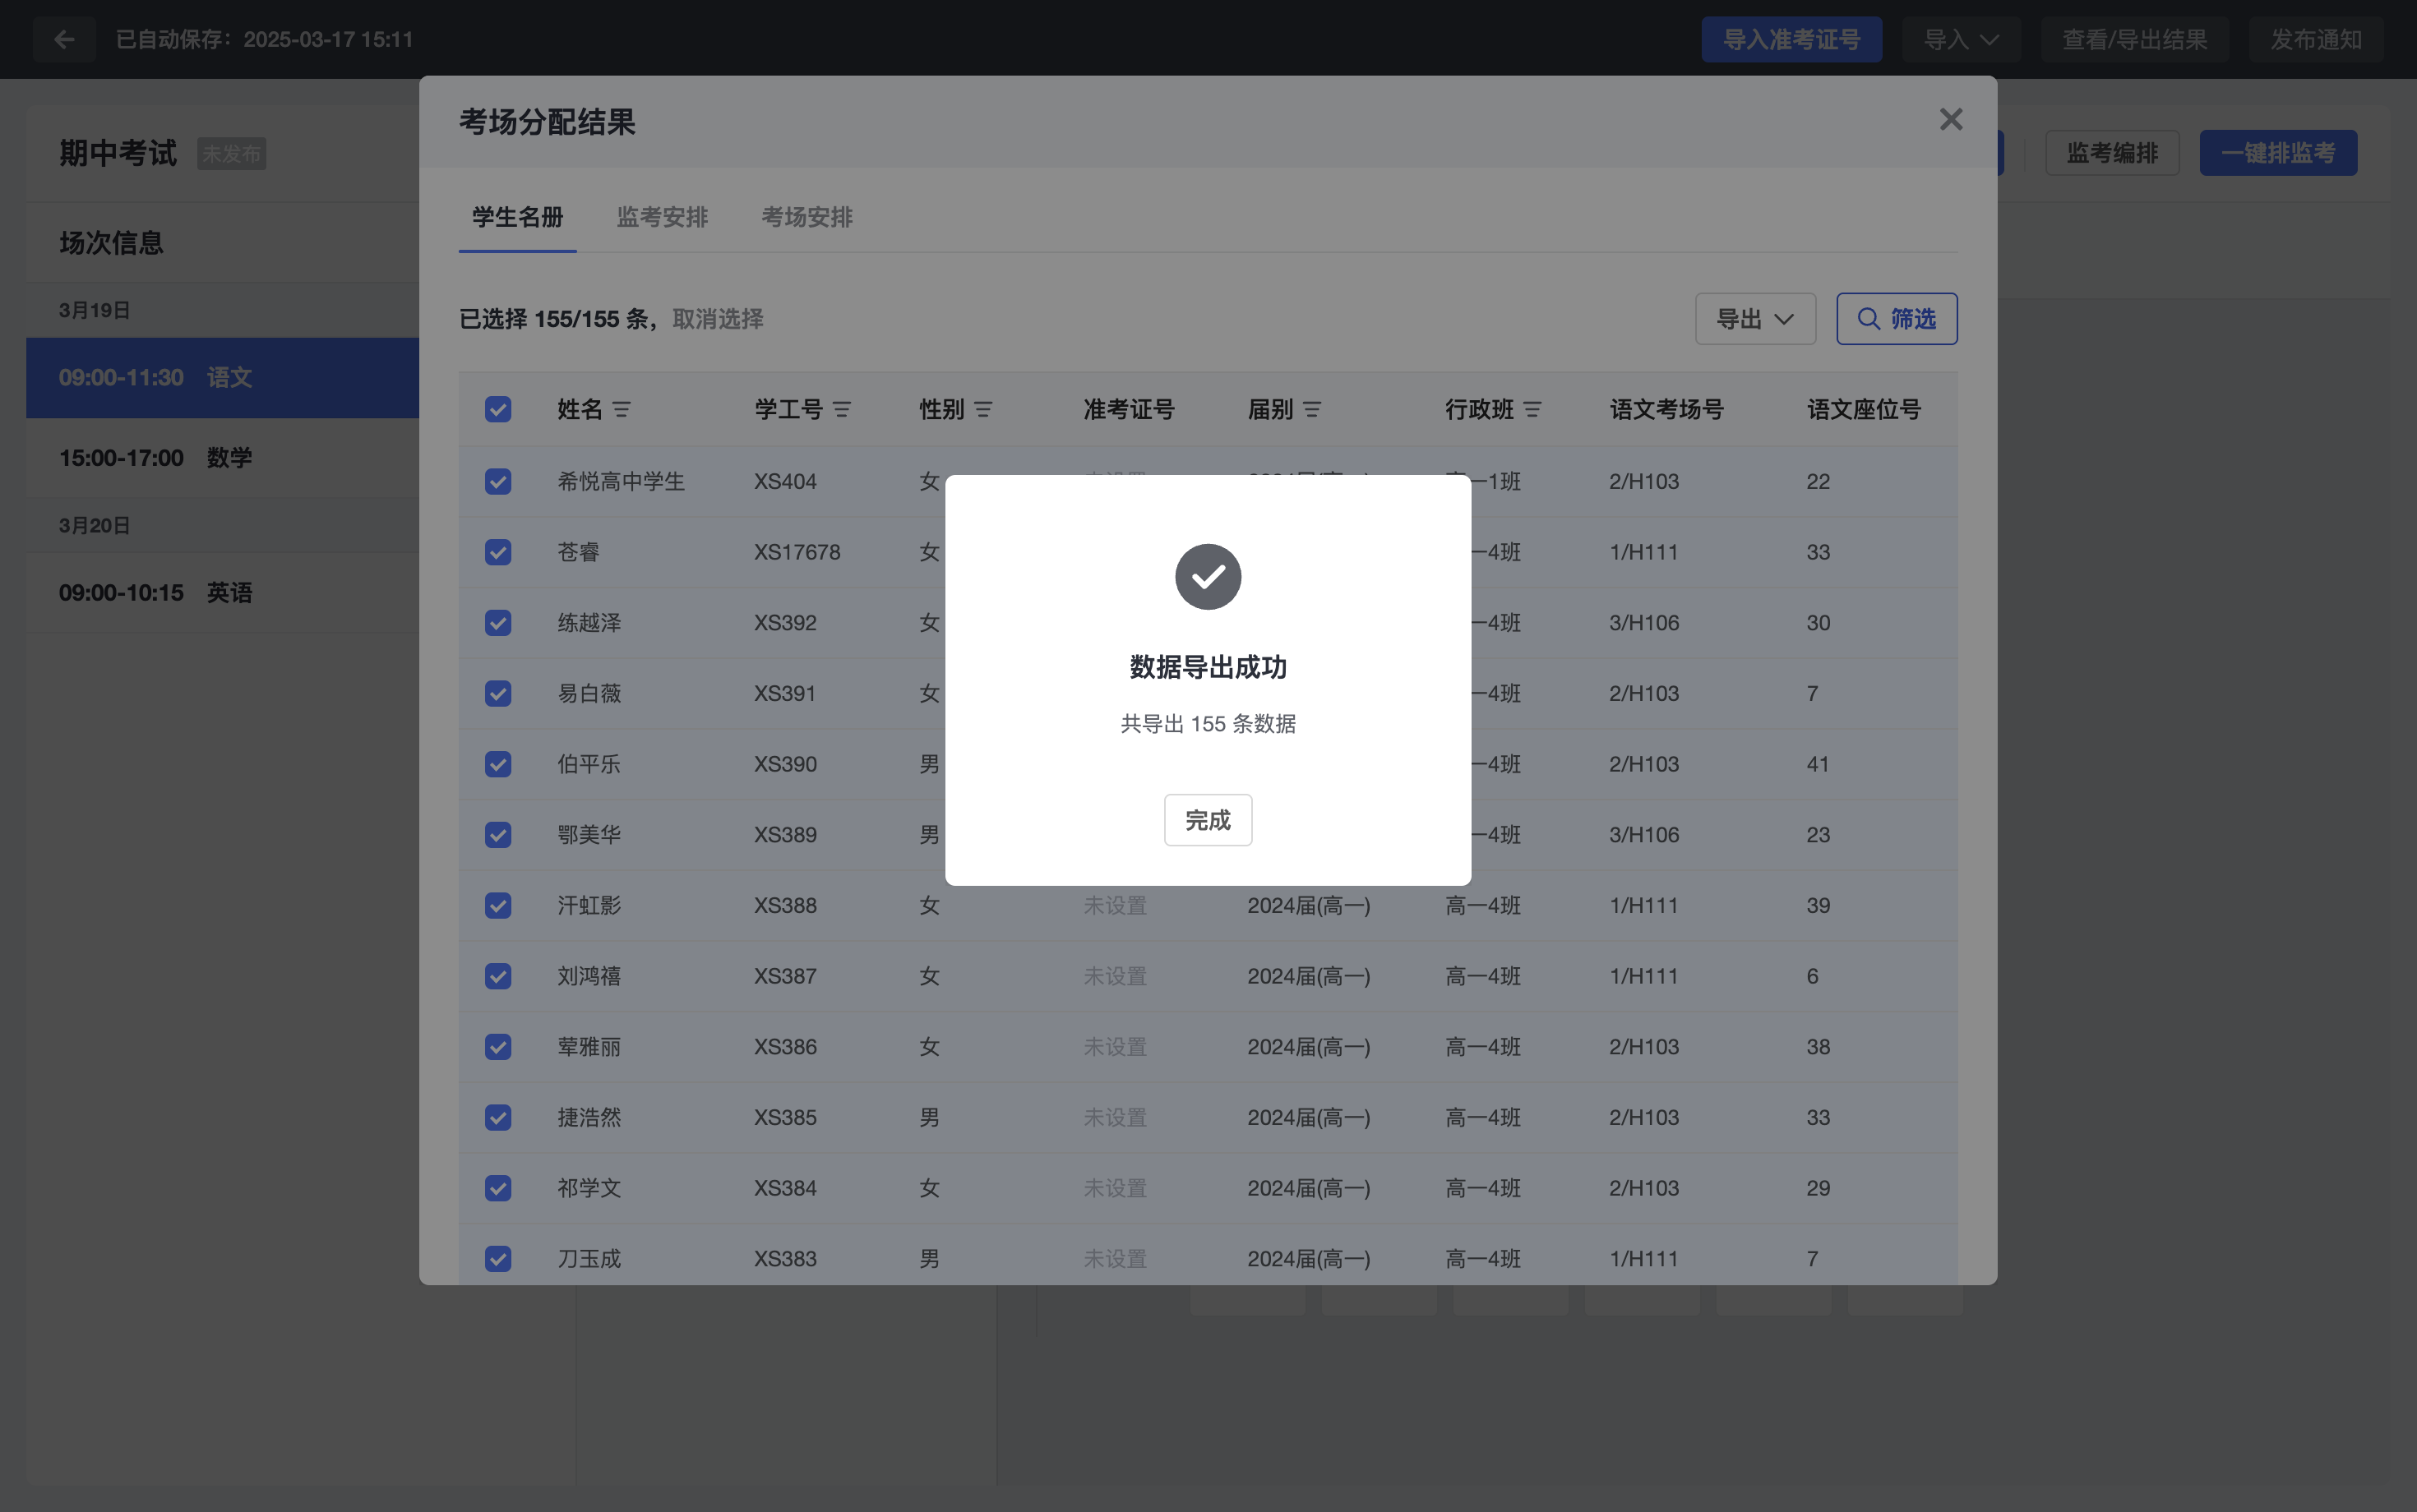
Task: Uncheck the row for 祁学文
Action: 498,1188
